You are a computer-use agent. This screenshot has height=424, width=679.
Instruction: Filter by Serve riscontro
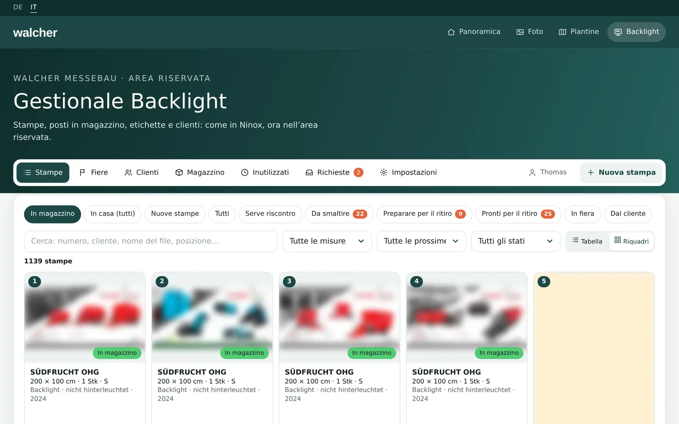(270, 214)
